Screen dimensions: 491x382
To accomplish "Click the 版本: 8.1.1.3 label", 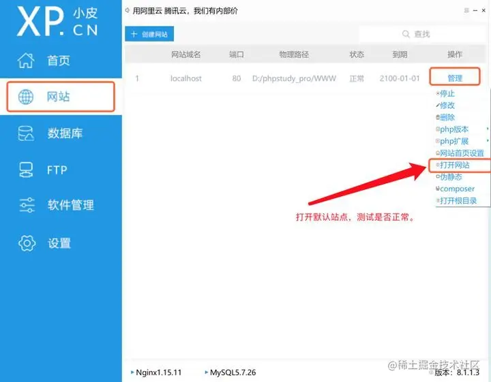I will coord(457,372).
